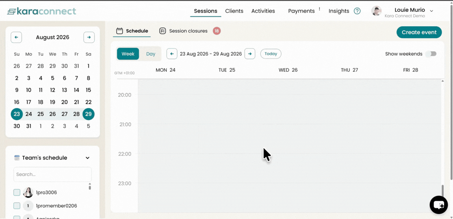Open the Sessions menu

[205, 11]
